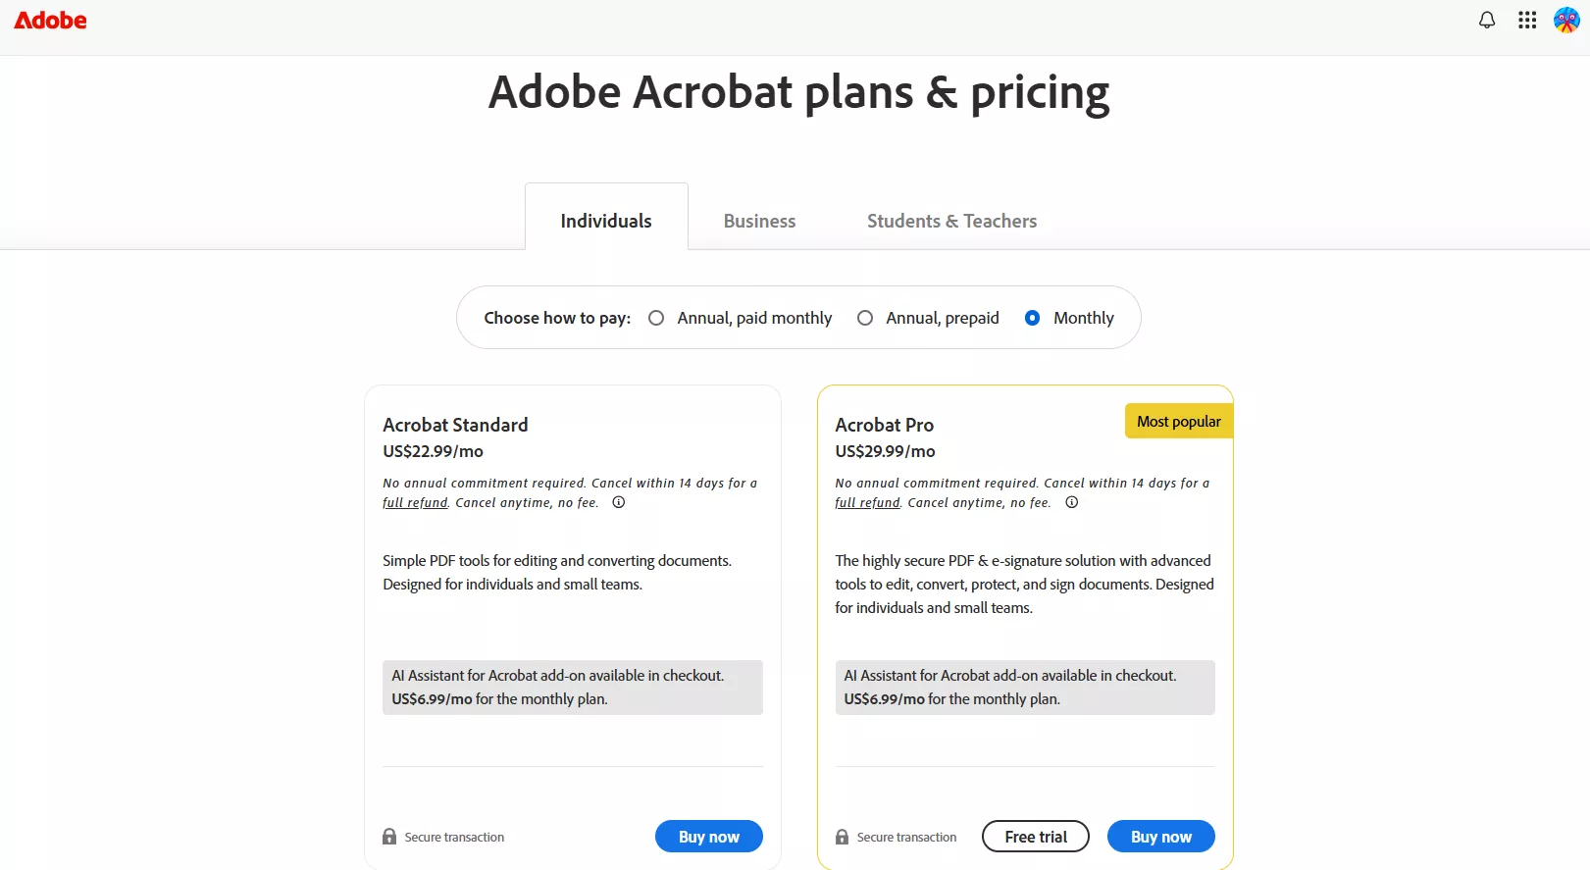This screenshot has height=870, width=1590.
Task: Click the Most popular badge on Acrobat Pro
Action: (1178, 420)
